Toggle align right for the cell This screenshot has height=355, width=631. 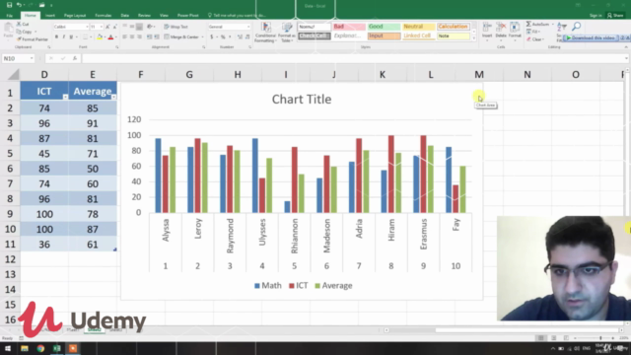click(x=139, y=37)
